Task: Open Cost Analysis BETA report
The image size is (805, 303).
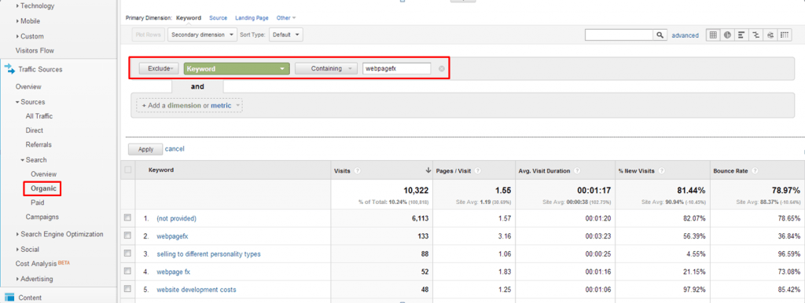Action: click(x=42, y=264)
